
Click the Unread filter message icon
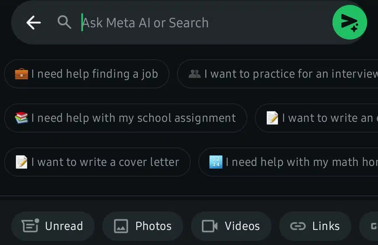point(30,225)
